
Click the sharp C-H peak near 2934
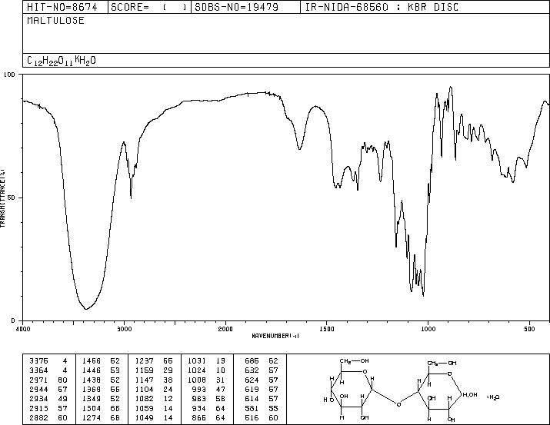point(131,198)
